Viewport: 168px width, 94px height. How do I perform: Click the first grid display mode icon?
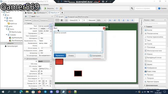pyautogui.click(x=57, y=20)
